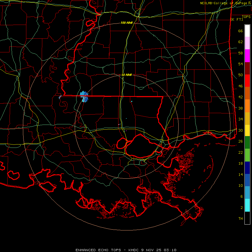Click the legend value "26"
The height and width of the screenshot is (252, 252).
coord(241,141)
